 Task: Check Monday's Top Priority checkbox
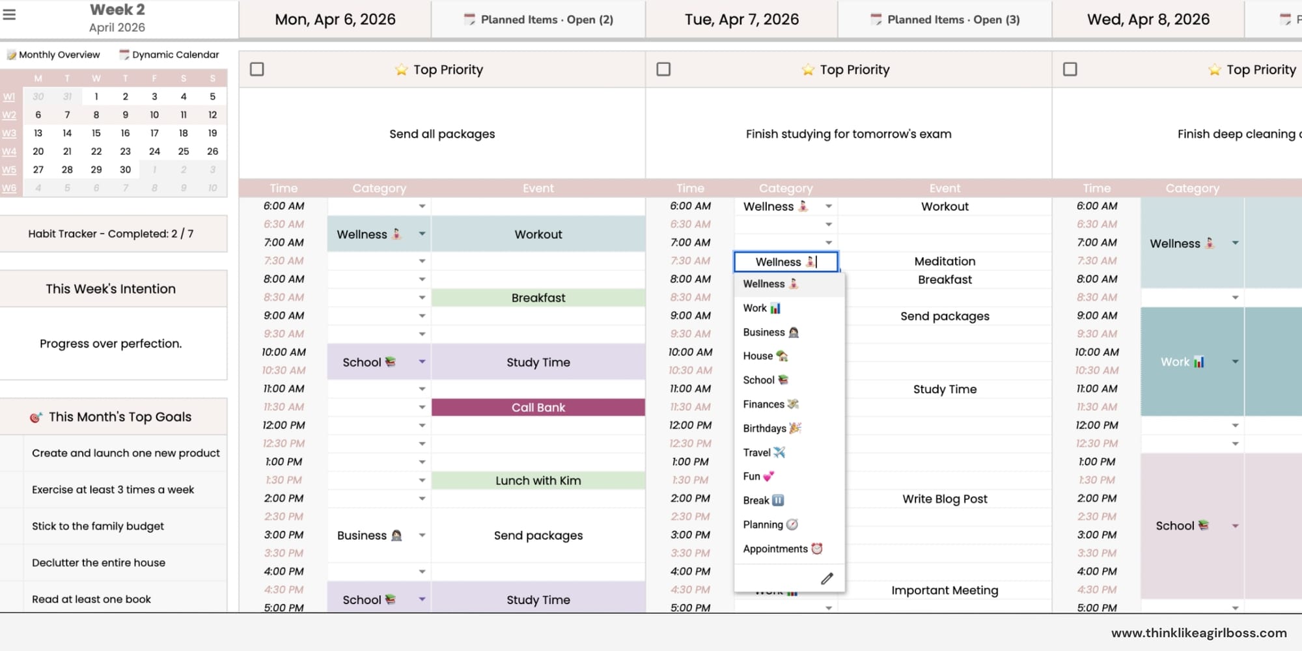(257, 69)
